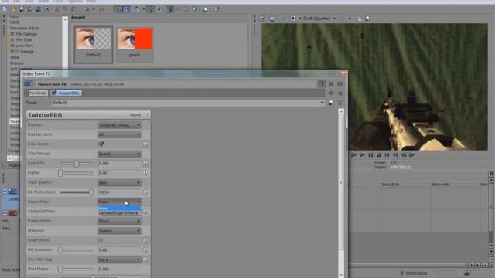Select the good preset thumbnail
Screen dimensions: 495x278
pyautogui.click(x=135, y=45)
